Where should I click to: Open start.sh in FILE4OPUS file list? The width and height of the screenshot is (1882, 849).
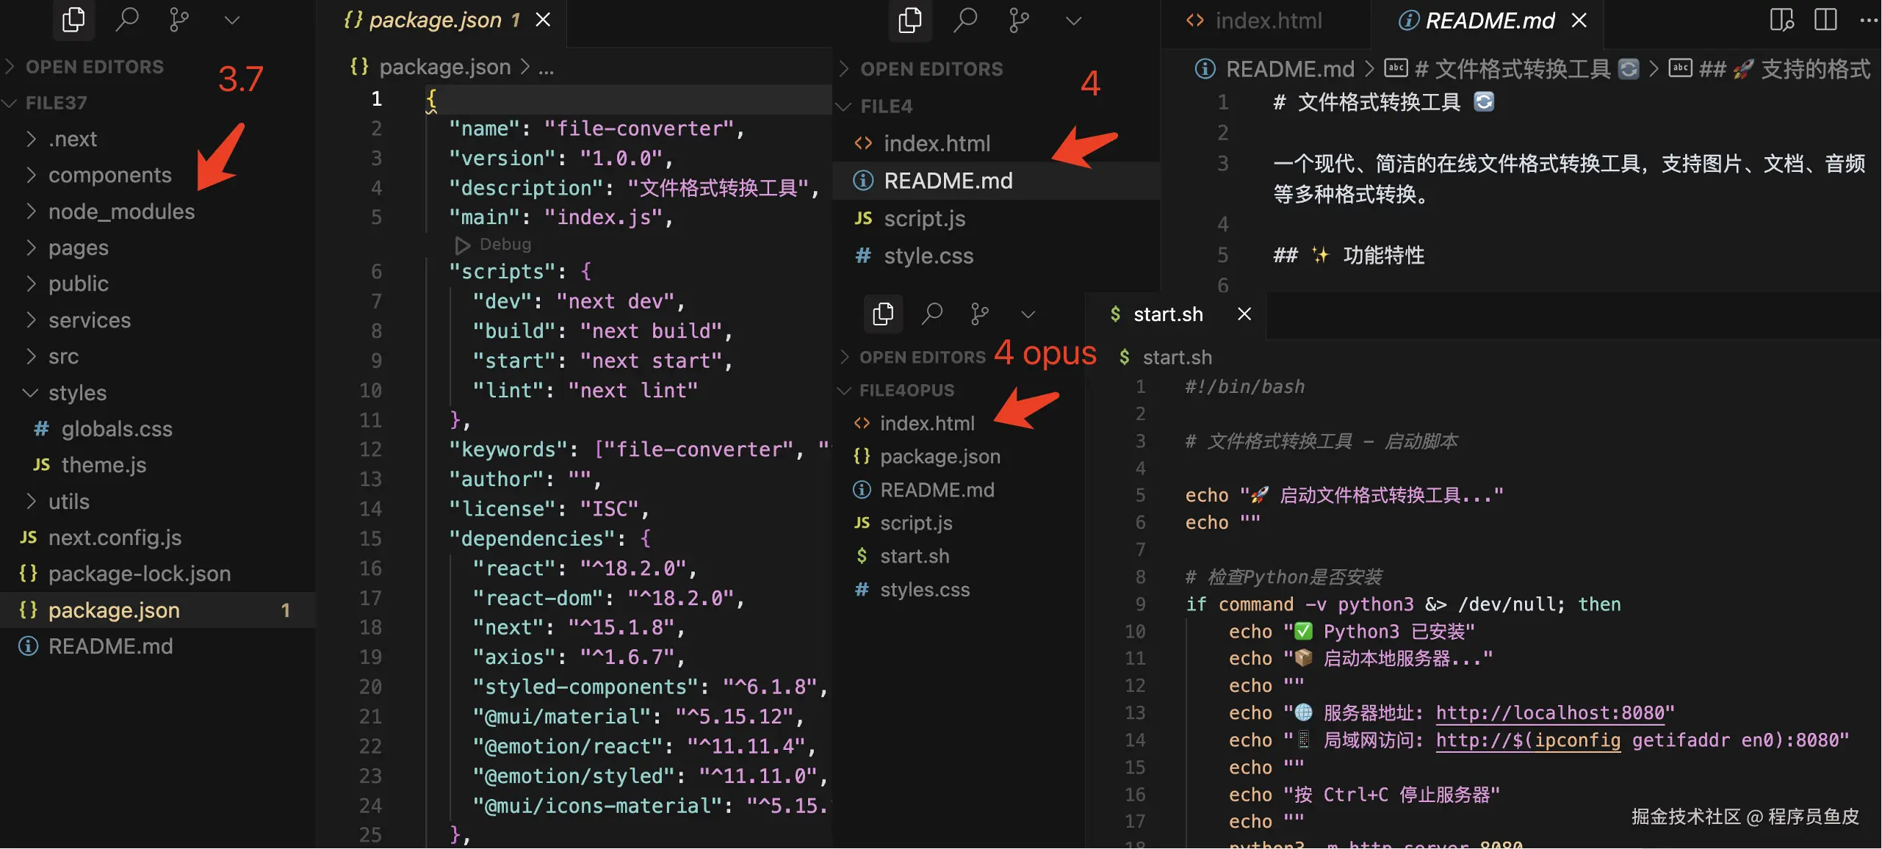point(914,557)
